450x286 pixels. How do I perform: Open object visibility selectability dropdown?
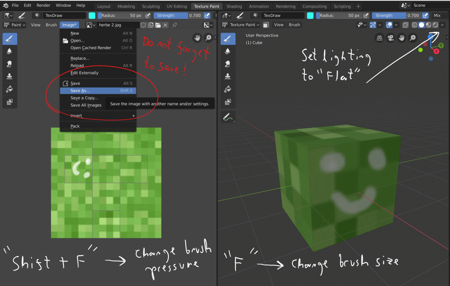click(362, 25)
